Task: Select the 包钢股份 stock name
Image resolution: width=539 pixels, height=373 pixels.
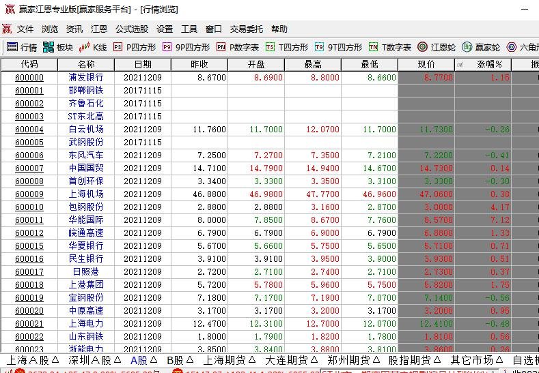Action: tap(86, 207)
